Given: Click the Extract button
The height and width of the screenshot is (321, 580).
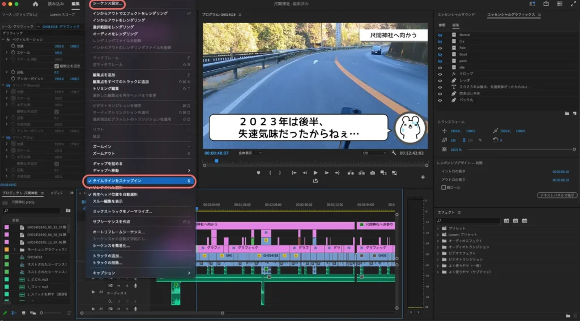Looking at the screenshot, I should point(361,173).
